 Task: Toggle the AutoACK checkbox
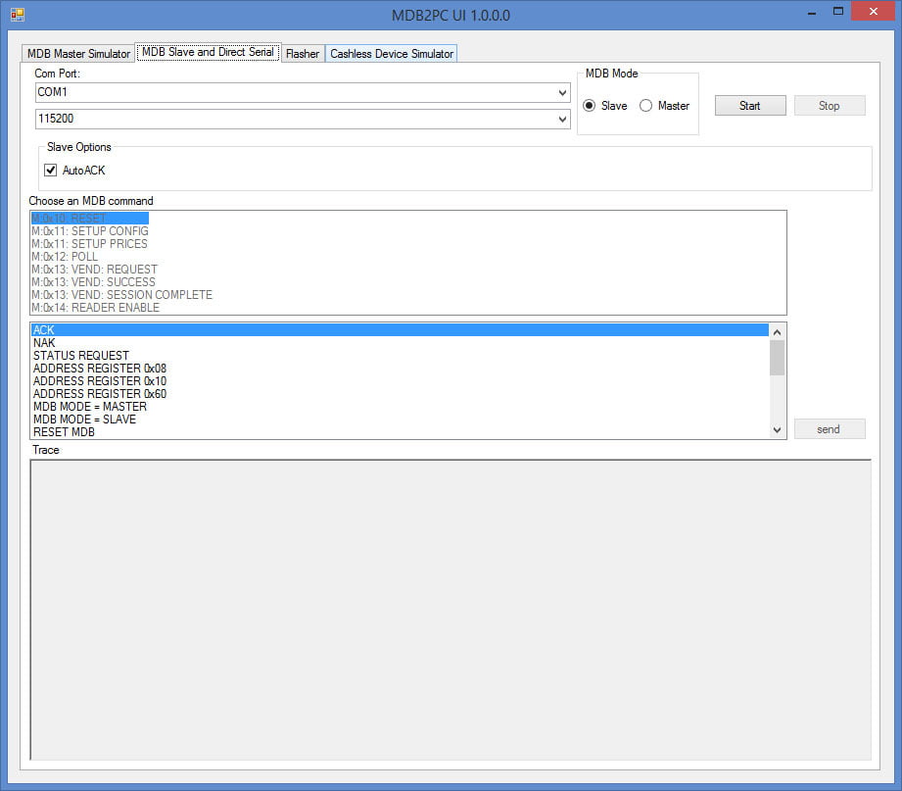click(x=51, y=170)
